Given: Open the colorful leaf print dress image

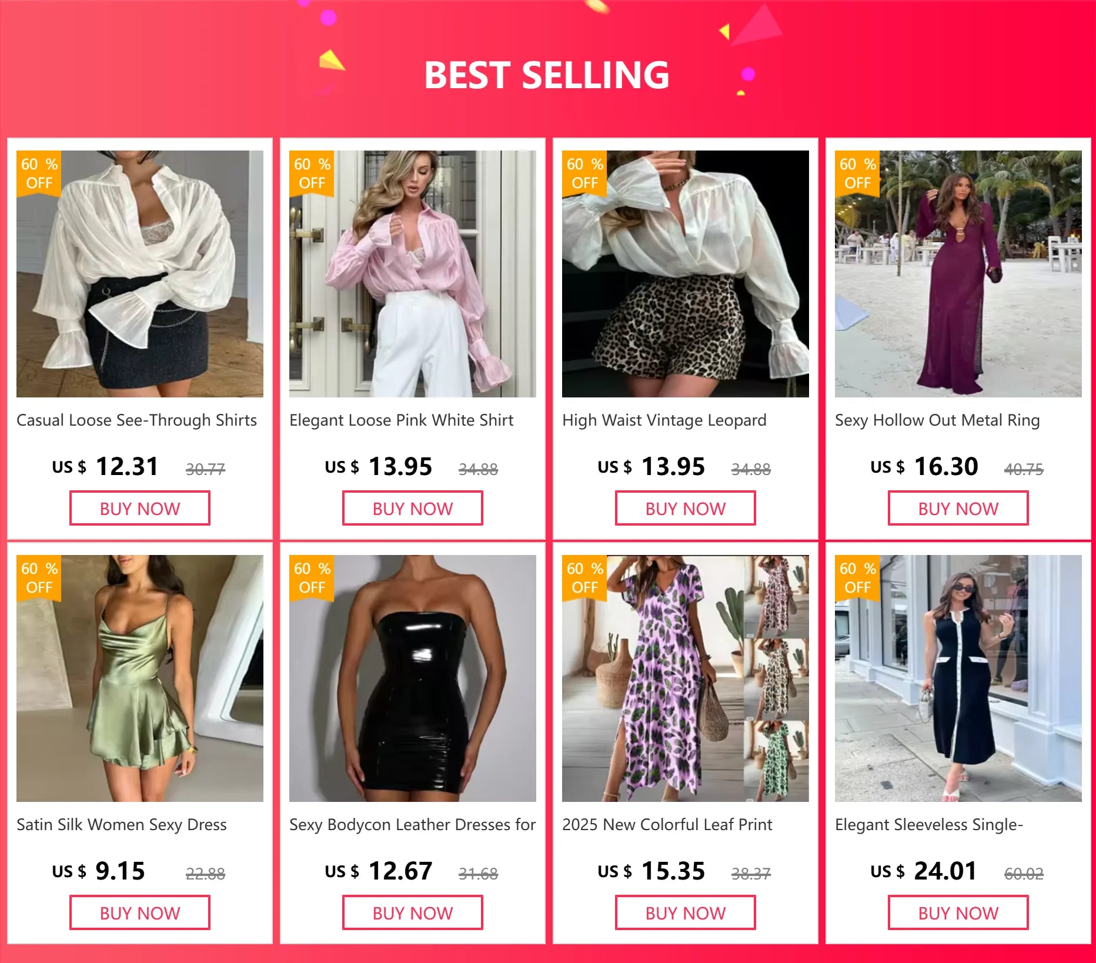Looking at the screenshot, I should tap(686, 678).
